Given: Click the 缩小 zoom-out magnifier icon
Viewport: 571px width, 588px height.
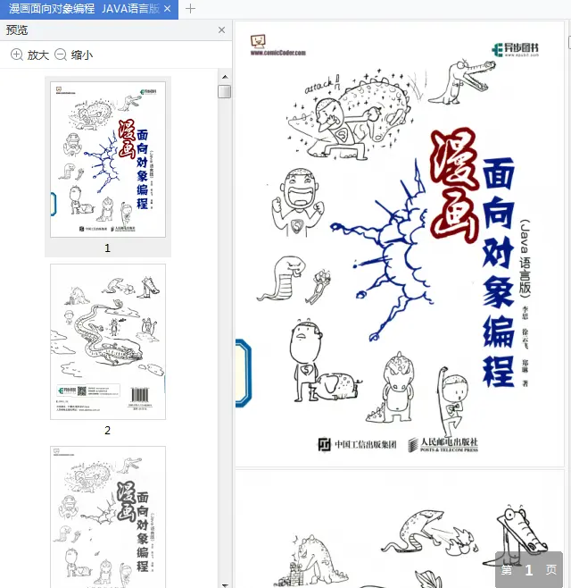Looking at the screenshot, I should pyautogui.click(x=61, y=55).
